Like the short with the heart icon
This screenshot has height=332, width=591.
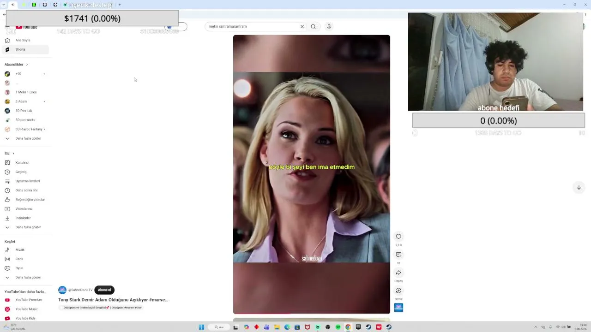[x=398, y=237]
